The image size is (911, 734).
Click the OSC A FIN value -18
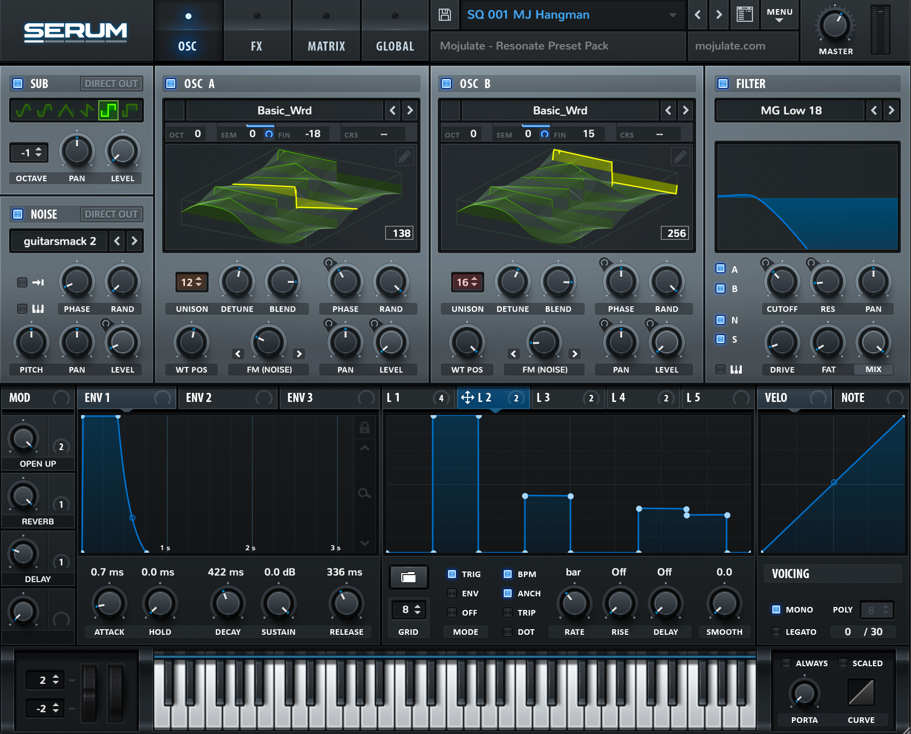click(x=313, y=134)
